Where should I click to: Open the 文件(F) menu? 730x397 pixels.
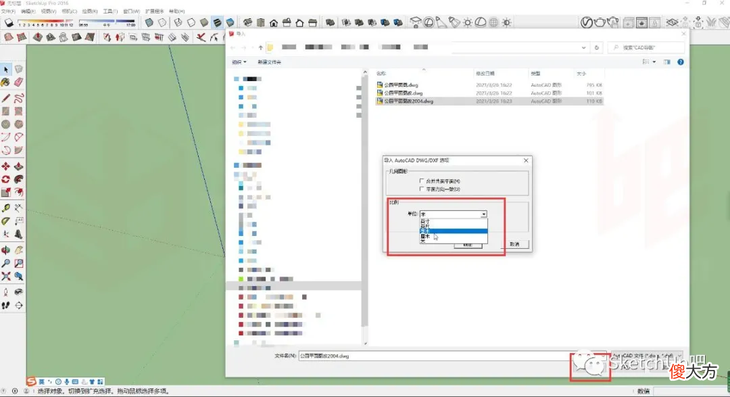tap(8, 11)
